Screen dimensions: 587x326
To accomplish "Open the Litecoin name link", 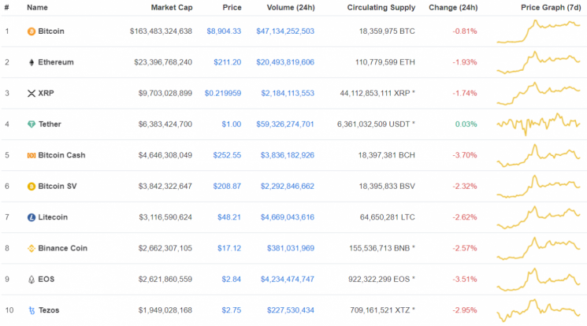I will (53, 217).
